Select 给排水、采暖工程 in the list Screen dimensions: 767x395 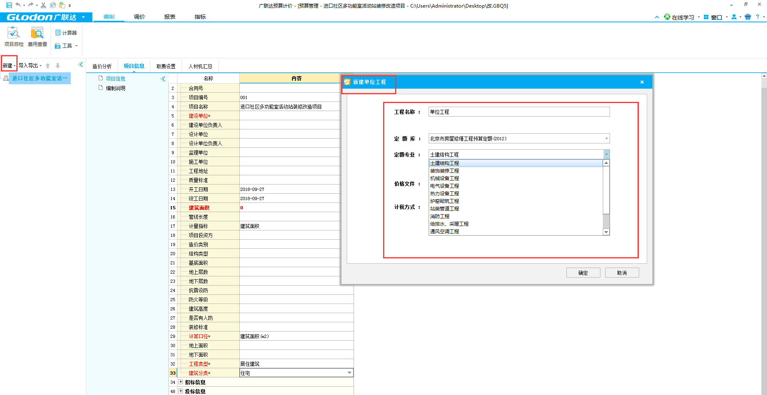pyautogui.click(x=515, y=224)
